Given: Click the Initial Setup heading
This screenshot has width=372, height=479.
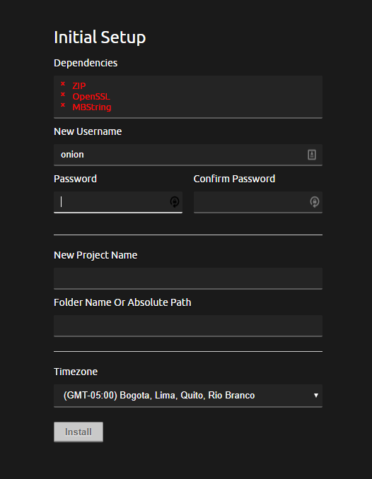Looking at the screenshot, I should click(x=100, y=37).
